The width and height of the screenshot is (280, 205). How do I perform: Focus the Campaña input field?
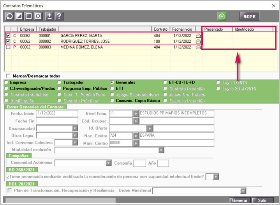(139, 163)
